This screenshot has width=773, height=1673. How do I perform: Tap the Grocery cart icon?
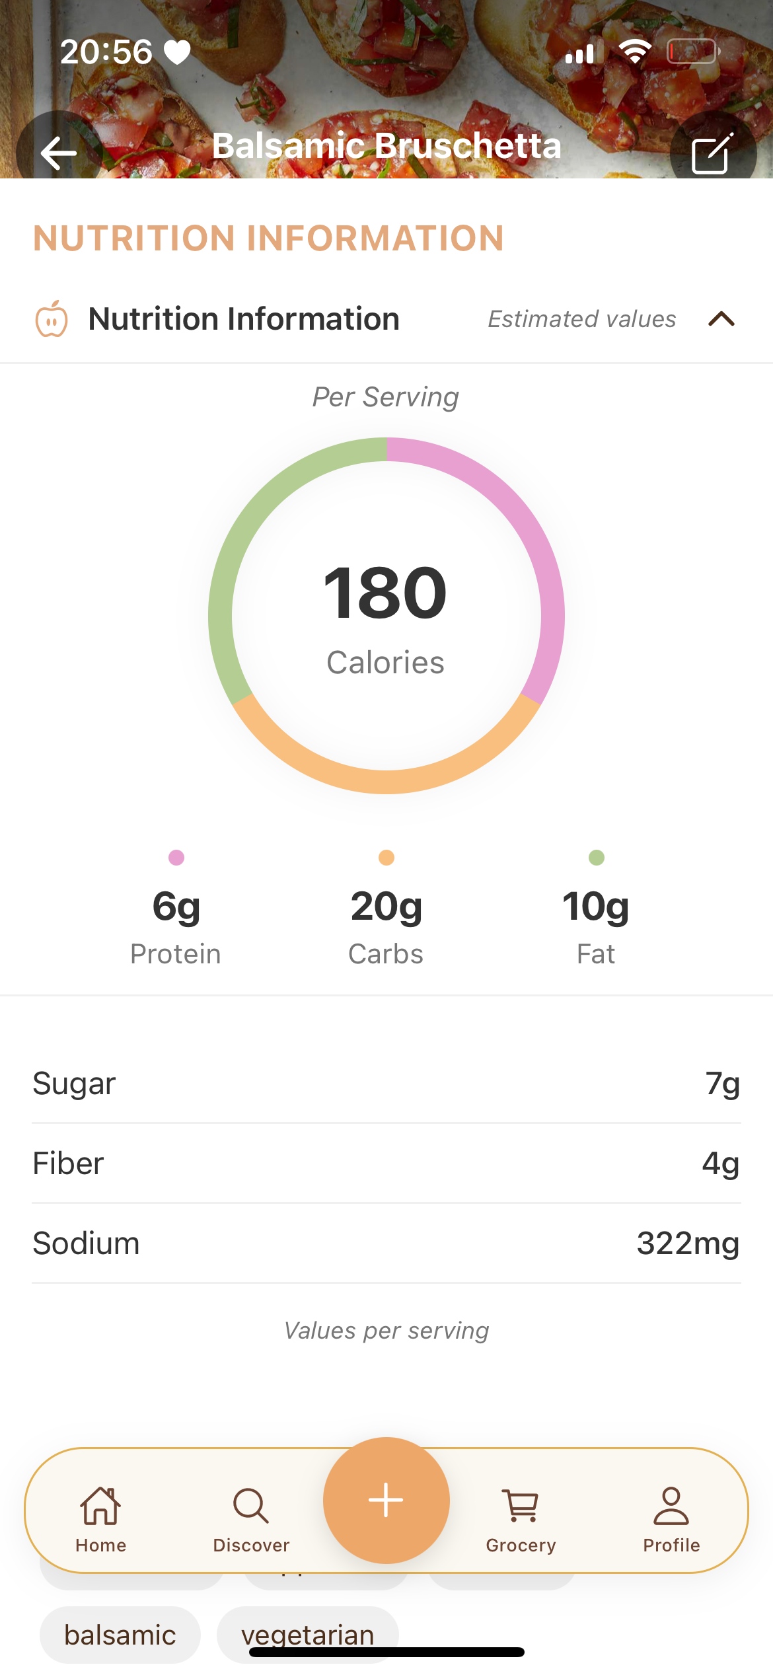point(521,1505)
